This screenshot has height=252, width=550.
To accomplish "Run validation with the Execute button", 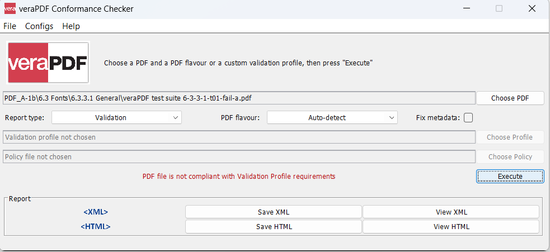I will pyautogui.click(x=510, y=177).
